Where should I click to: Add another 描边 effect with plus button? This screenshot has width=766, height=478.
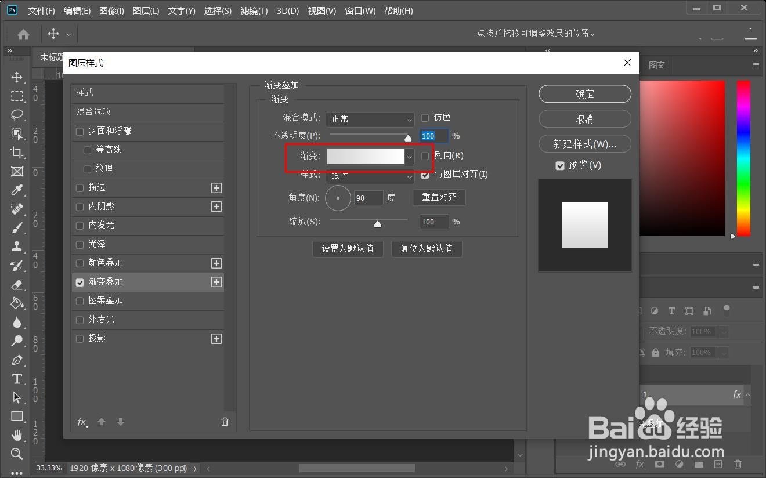pos(216,188)
